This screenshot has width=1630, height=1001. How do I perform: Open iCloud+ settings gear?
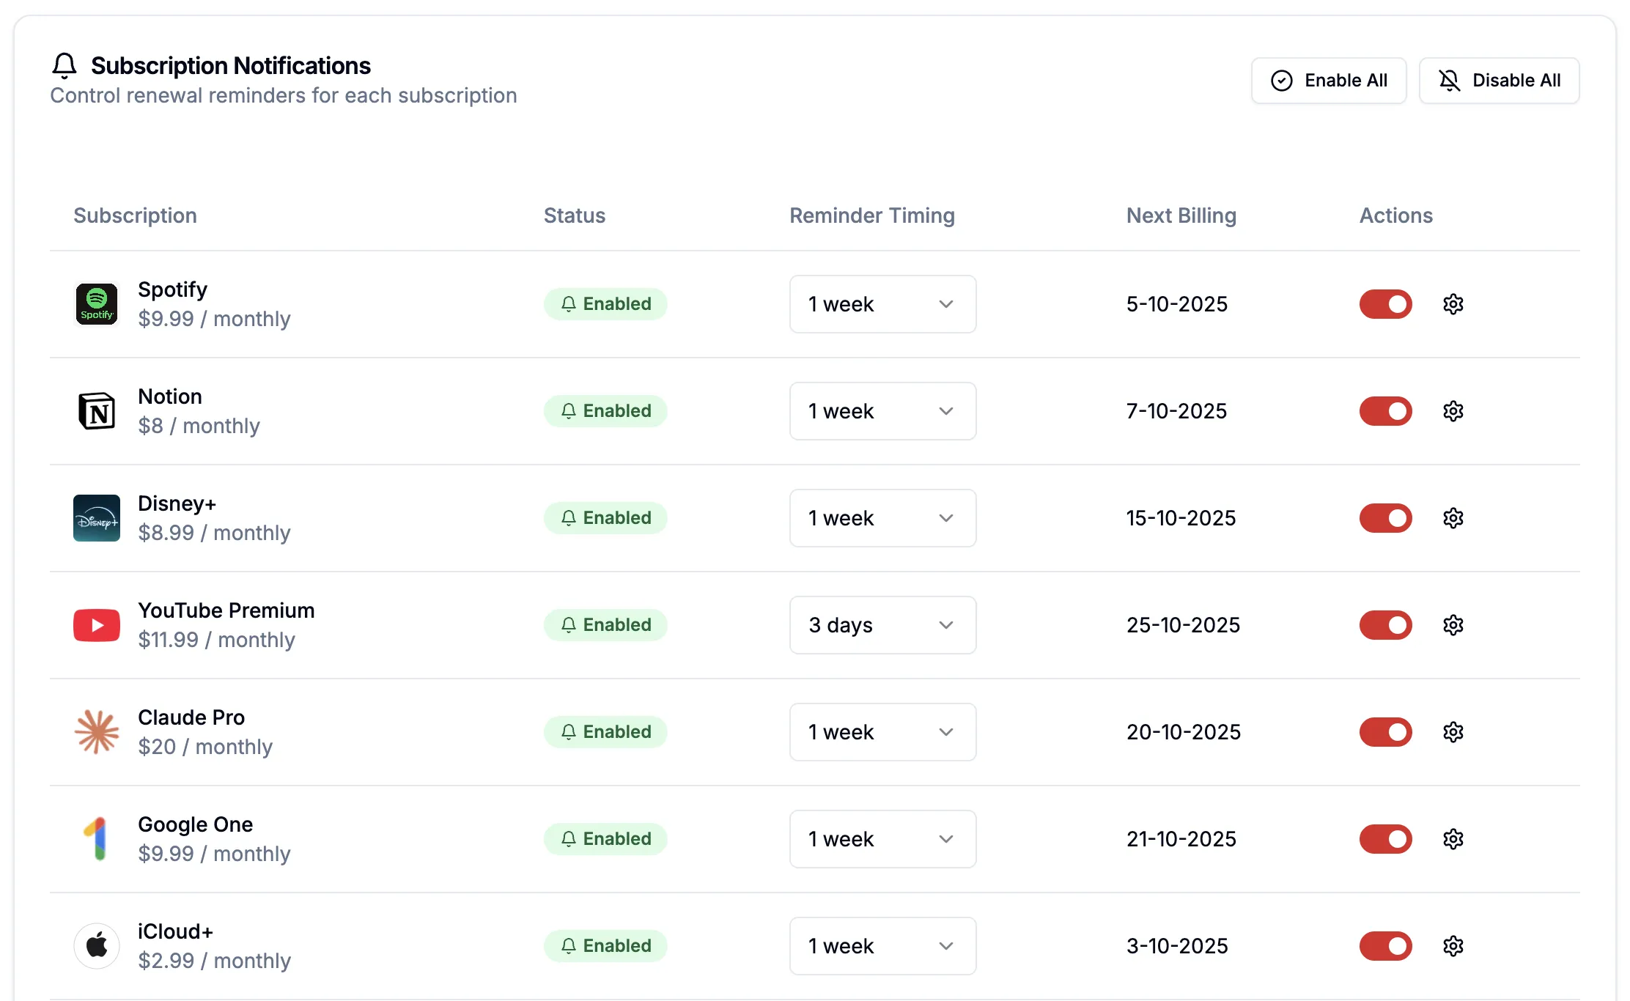coord(1453,946)
